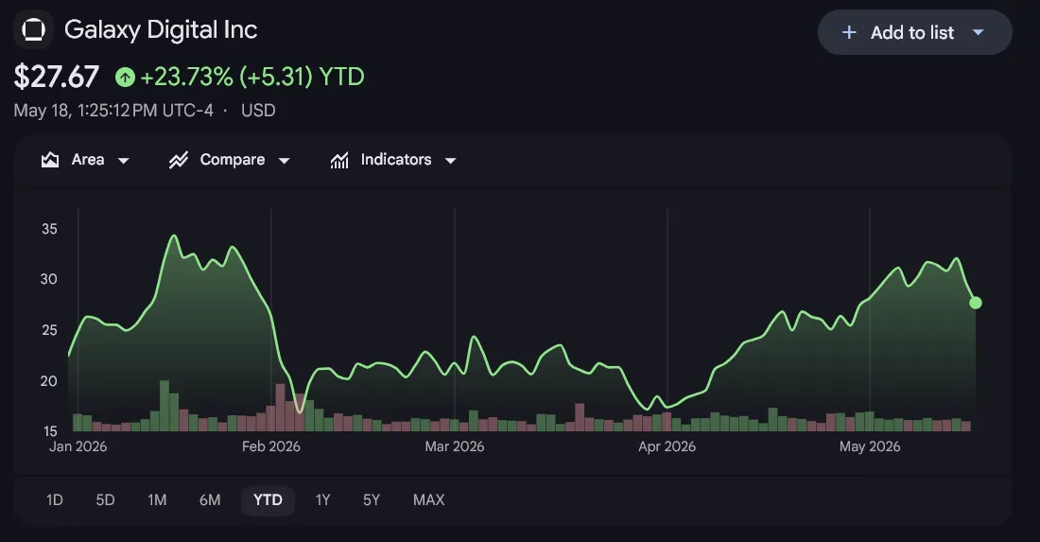Viewport: 1040px width, 542px height.
Task: Click the $27.67 price value
Action: click(x=57, y=77)
